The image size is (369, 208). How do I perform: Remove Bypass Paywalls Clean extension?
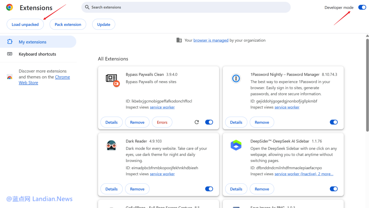137,122
